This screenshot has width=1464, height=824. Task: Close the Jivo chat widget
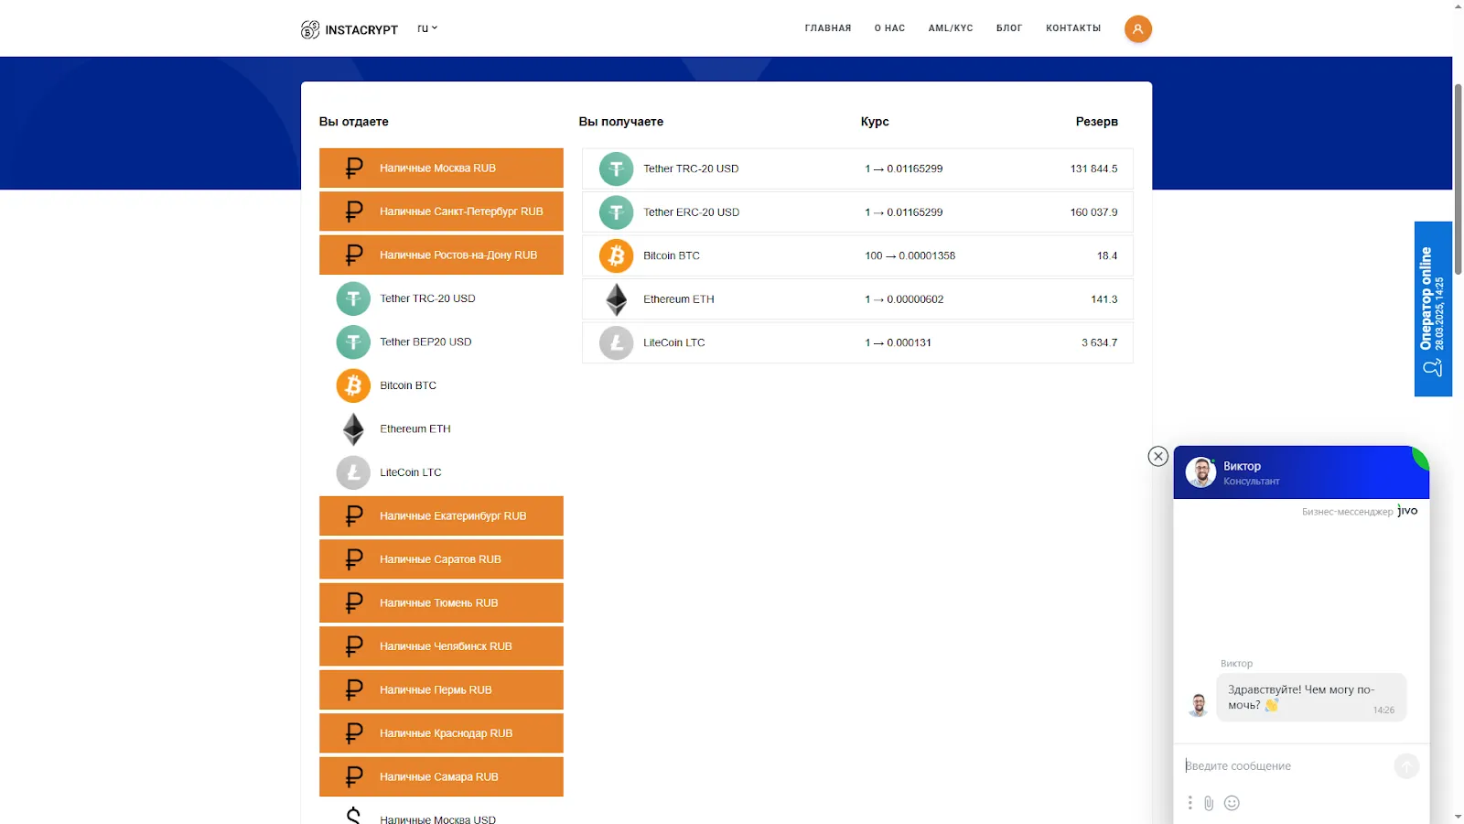[1158, 456]
